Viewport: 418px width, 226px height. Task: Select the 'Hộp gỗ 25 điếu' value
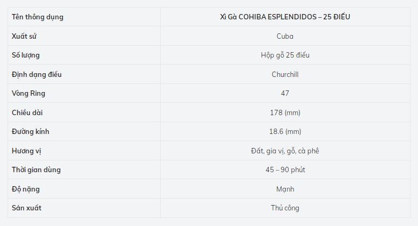[285, 55]
